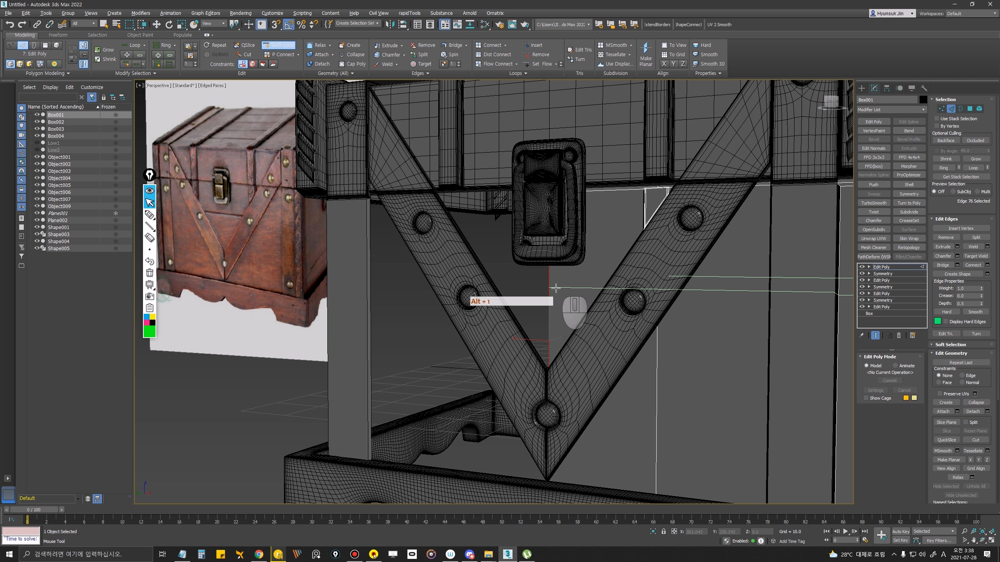
Task: Select the Edge sub-object level icon
Action: 951,109
